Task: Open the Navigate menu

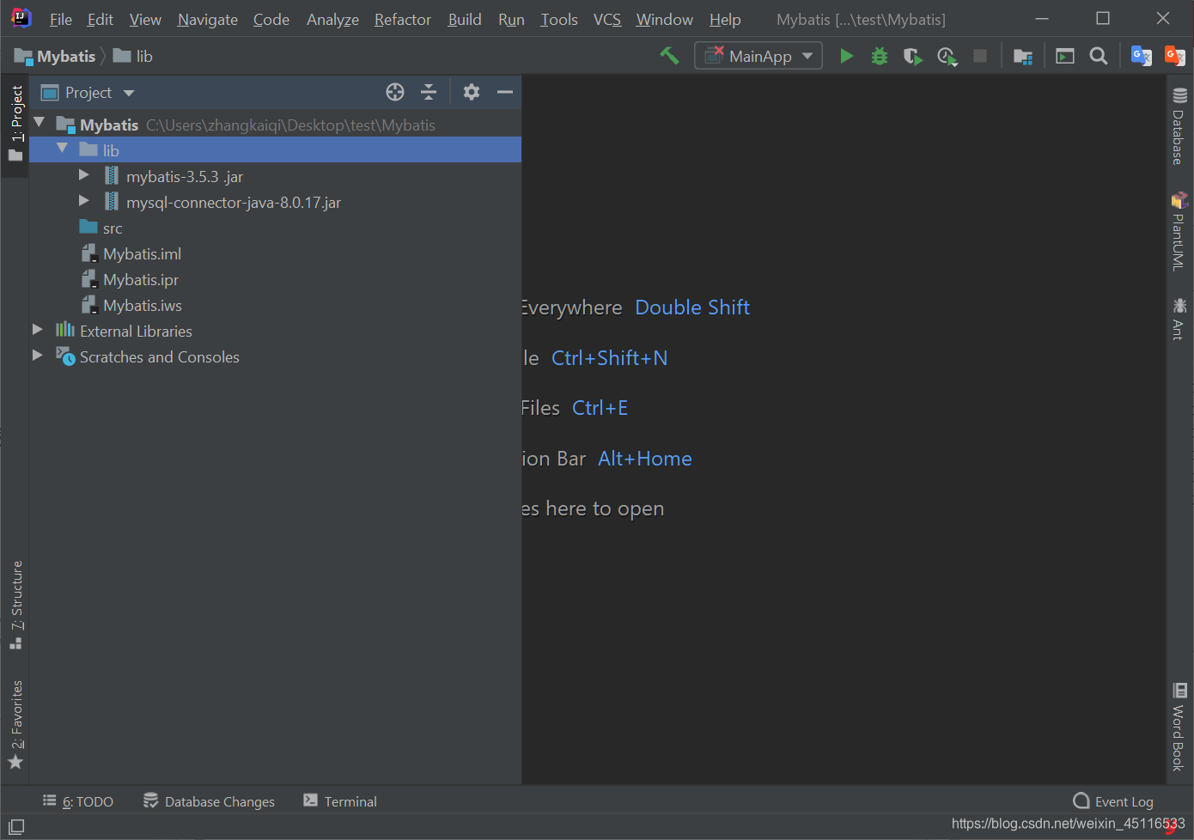Action: click(x=207, y=19)
